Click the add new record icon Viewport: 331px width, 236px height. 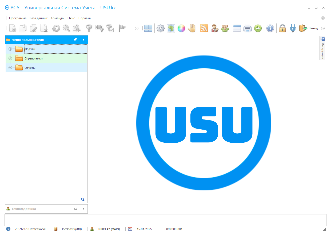pos(13,28)
